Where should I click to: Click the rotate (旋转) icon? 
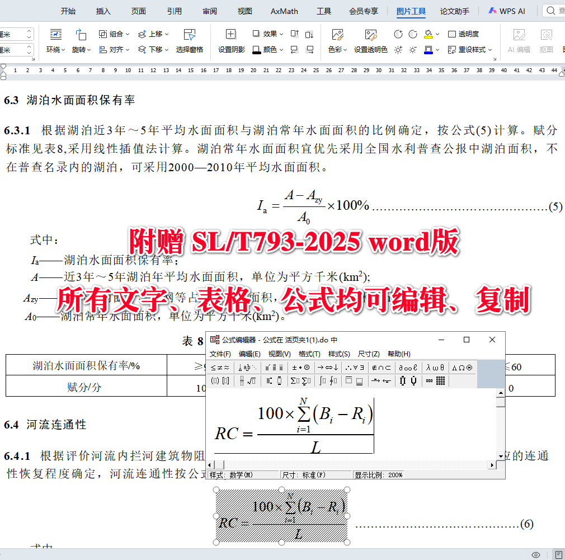tap(81, 35)
